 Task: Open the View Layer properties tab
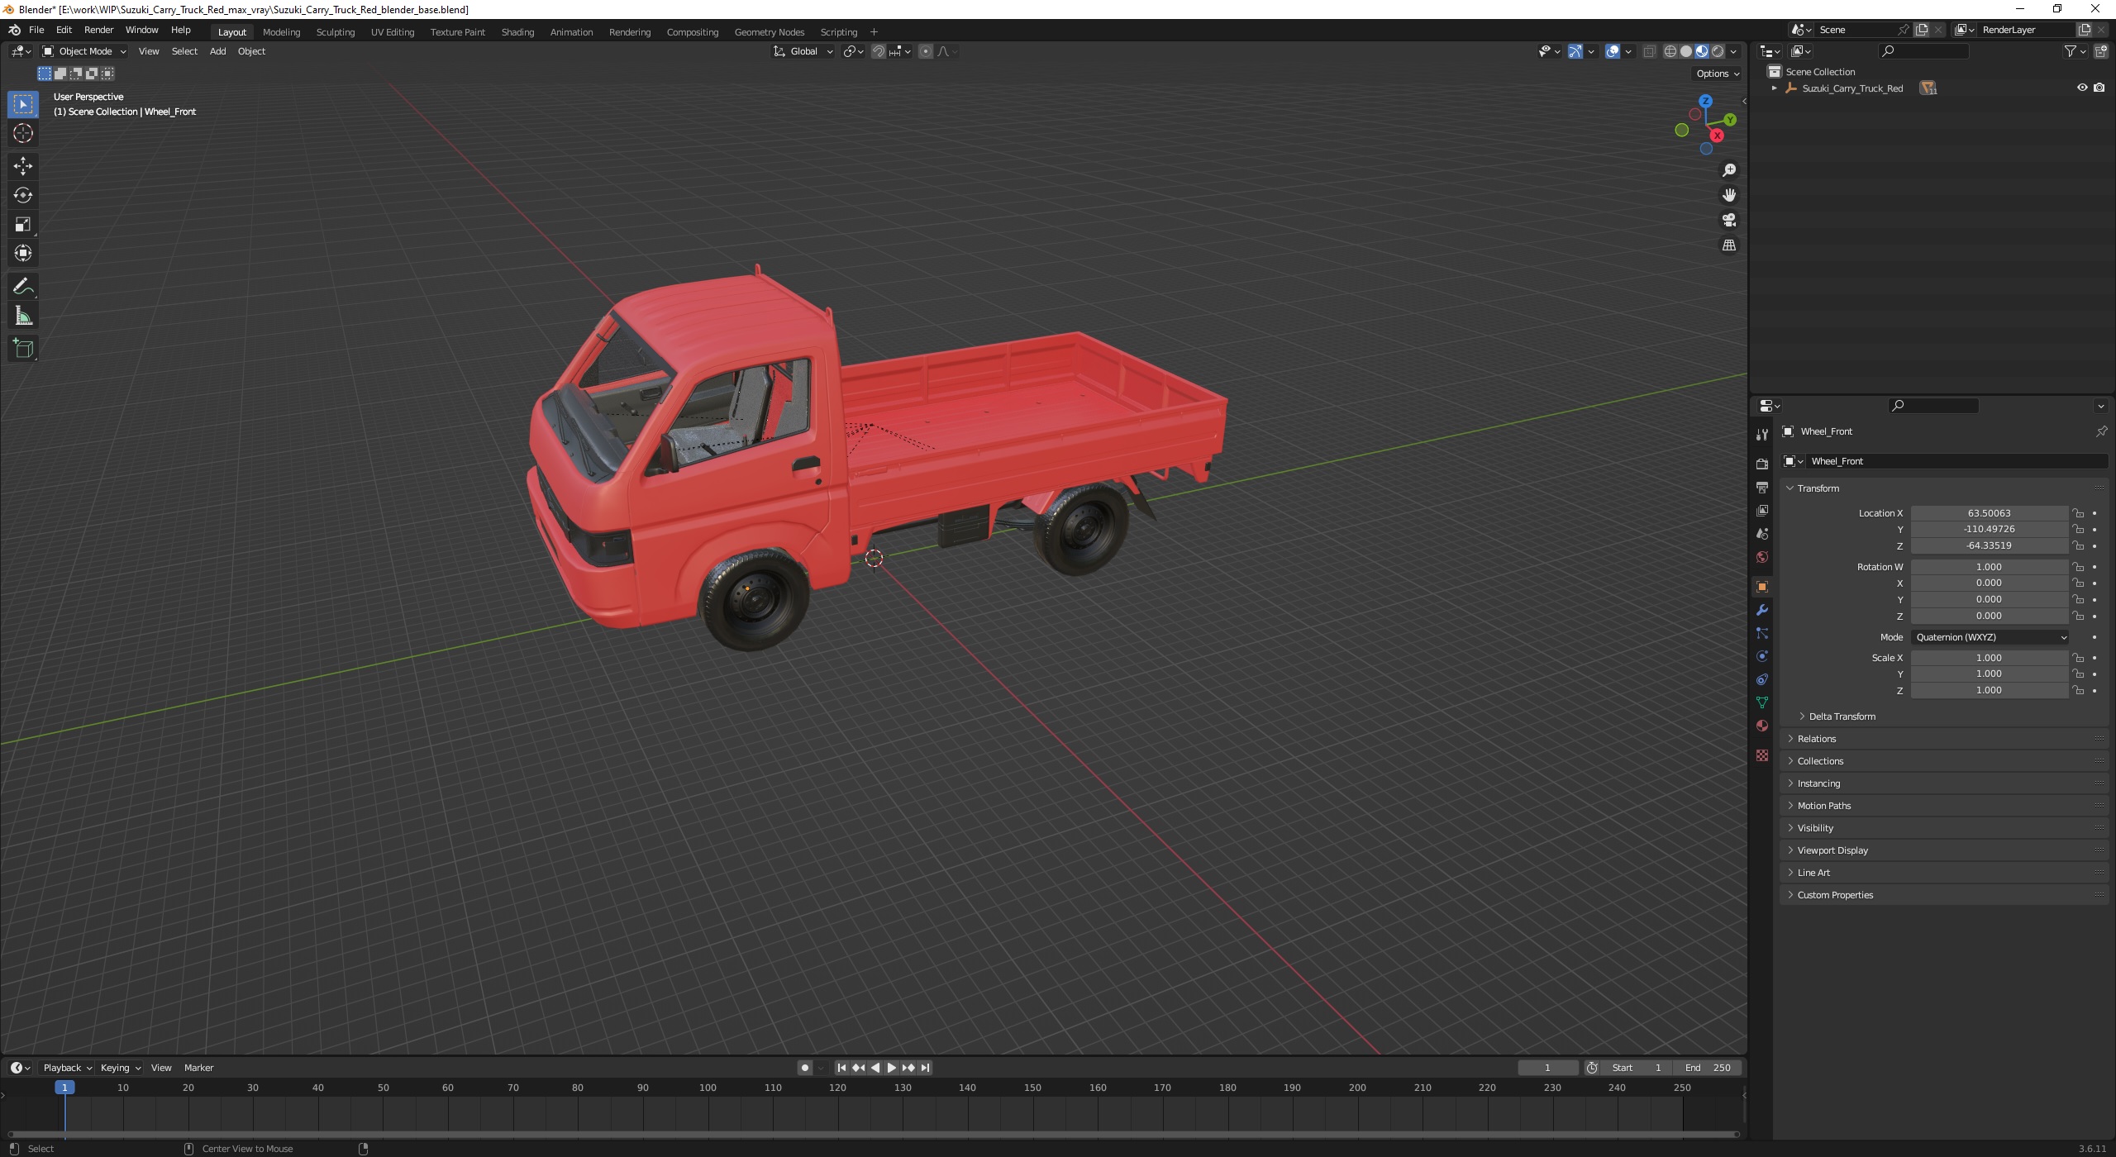(1762, 511)
